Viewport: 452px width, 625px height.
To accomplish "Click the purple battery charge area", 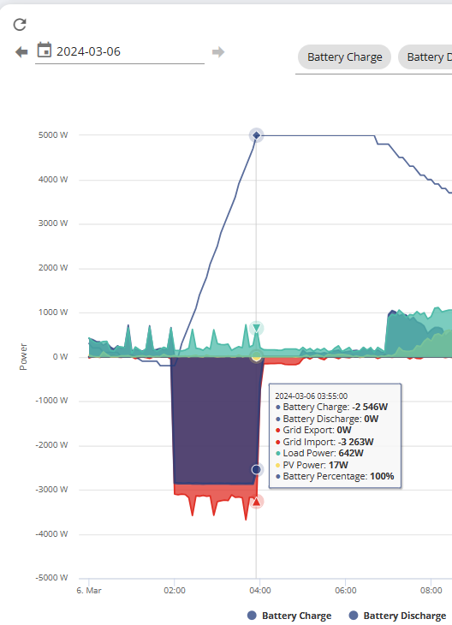I will [215, 419].
